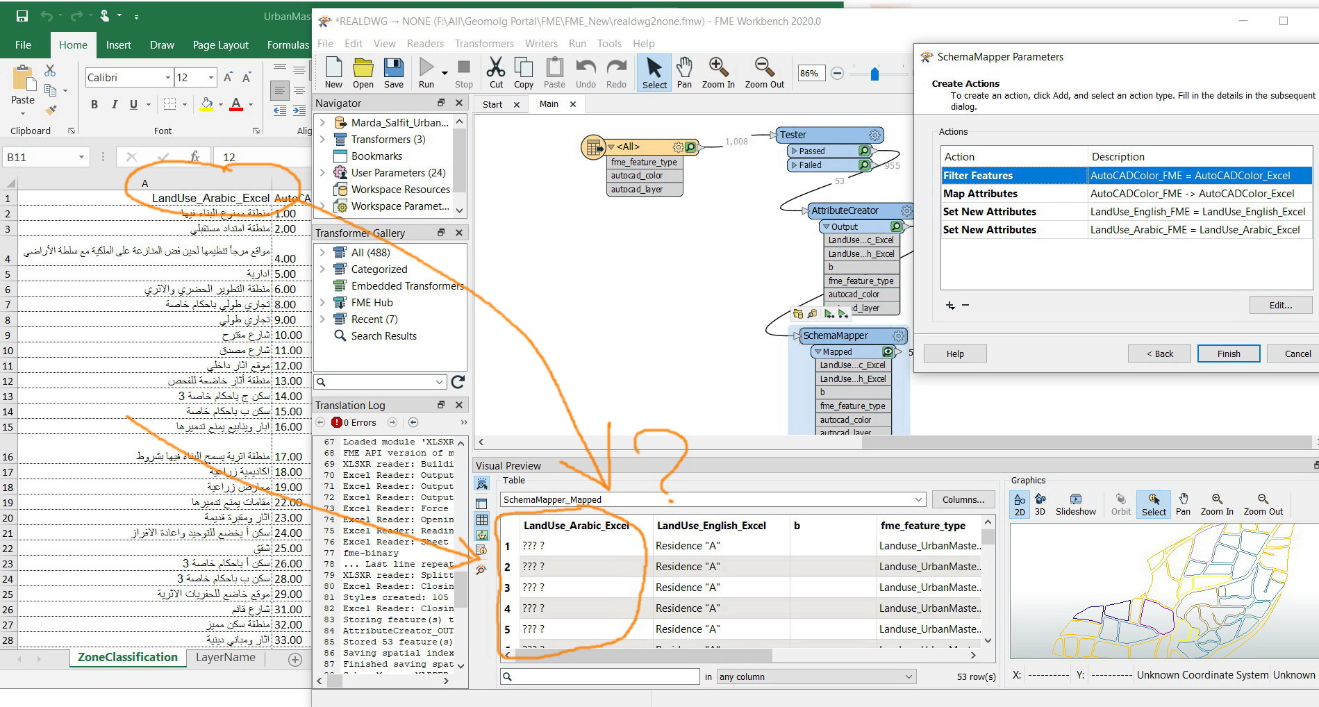Click the < Back button in the wizard

[1159, 353]
